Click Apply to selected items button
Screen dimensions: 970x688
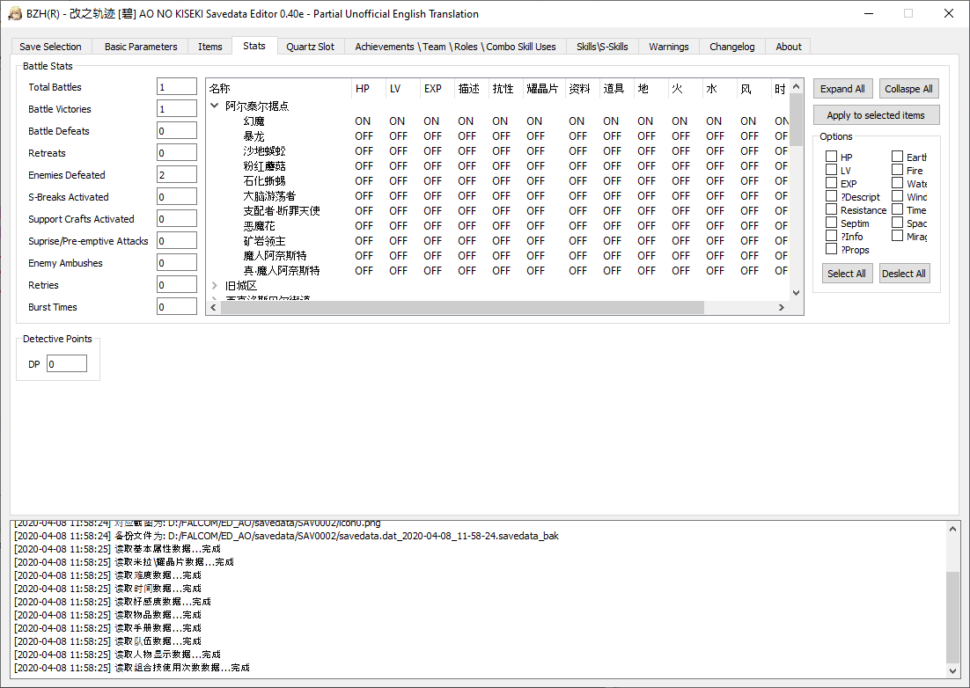tap(876, 115)
